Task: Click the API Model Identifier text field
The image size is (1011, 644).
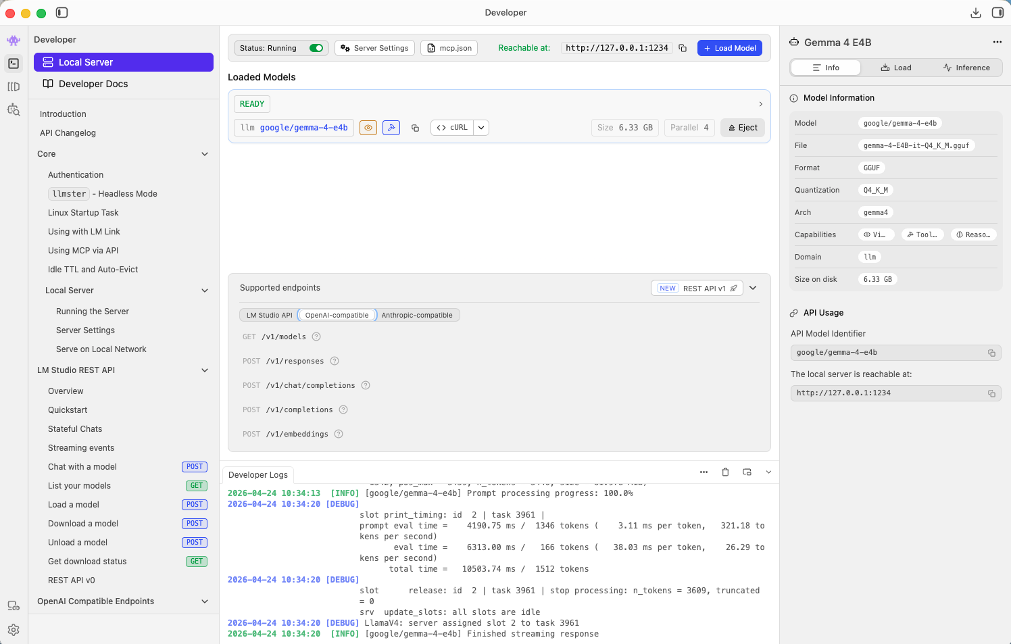Action: 896,353
